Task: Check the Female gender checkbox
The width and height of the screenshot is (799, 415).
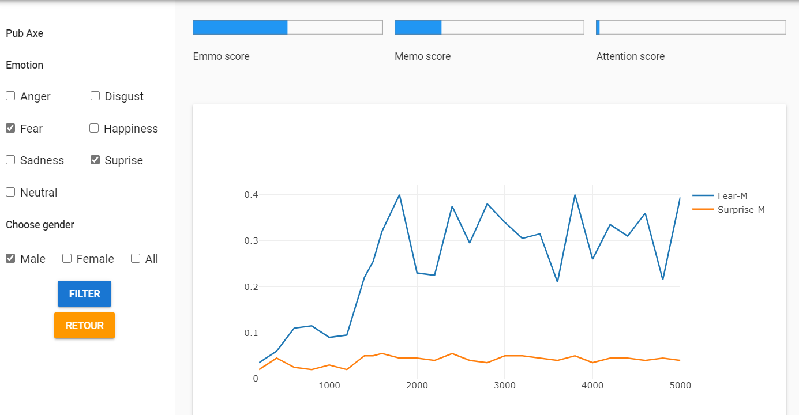Action: pos(67,259)
